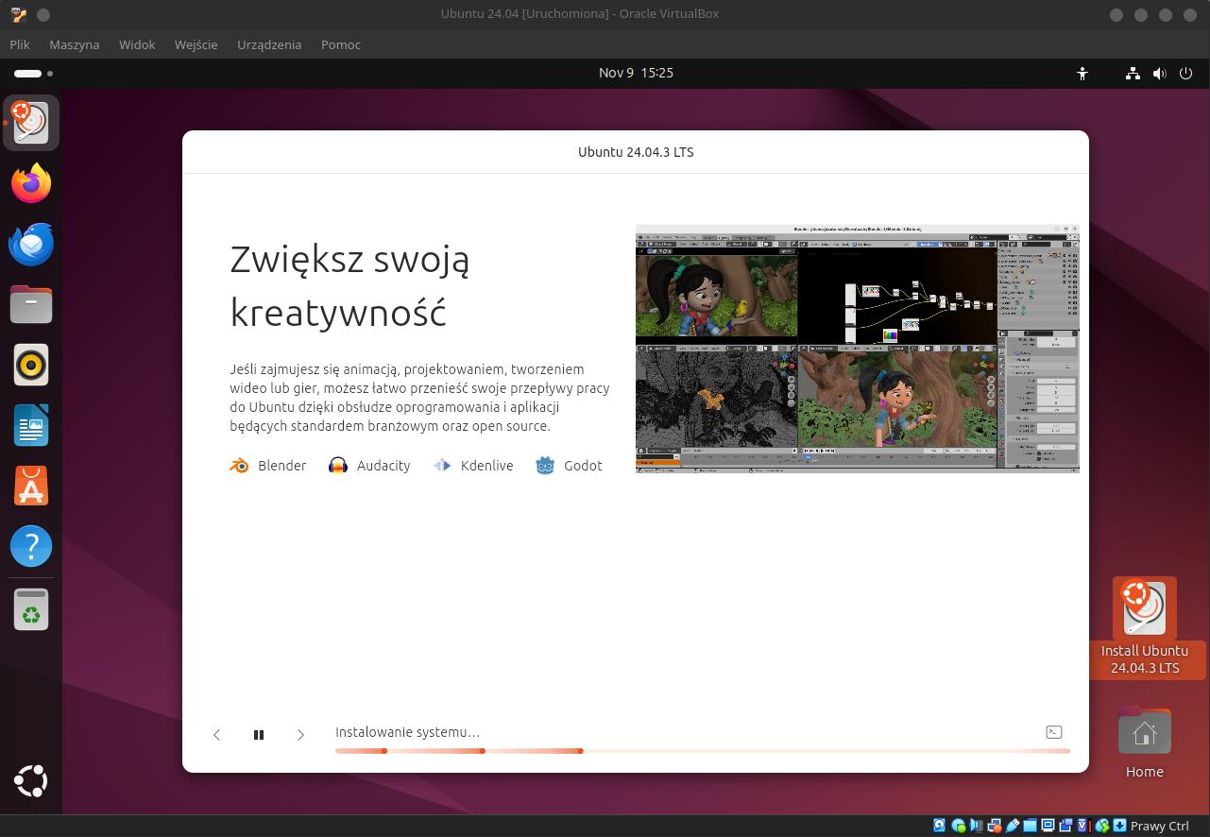Click the Instalowanie systemu status text

coord(408,732)
